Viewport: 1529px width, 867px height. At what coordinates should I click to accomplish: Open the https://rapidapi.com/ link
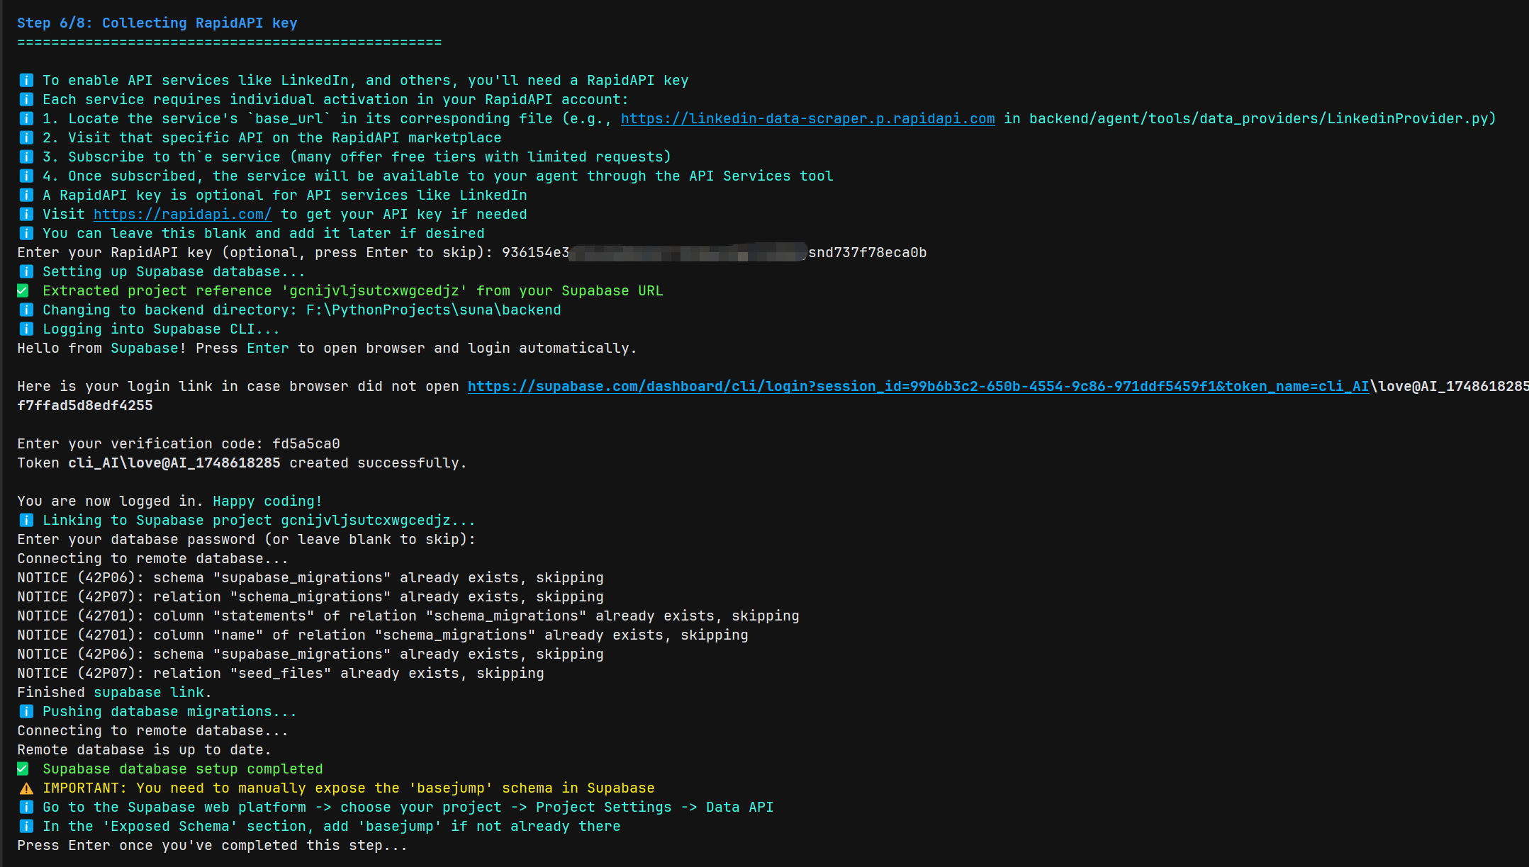coord(182,215)
